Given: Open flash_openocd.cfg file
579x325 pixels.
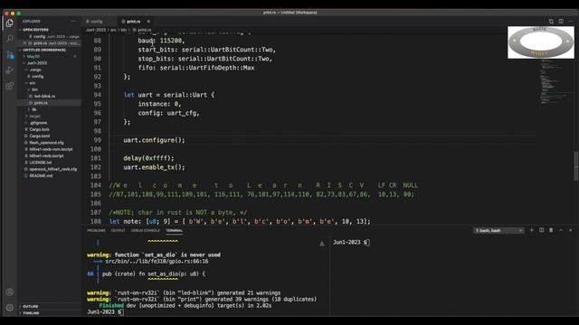Looking at the screenshot, I should [46, 143].
